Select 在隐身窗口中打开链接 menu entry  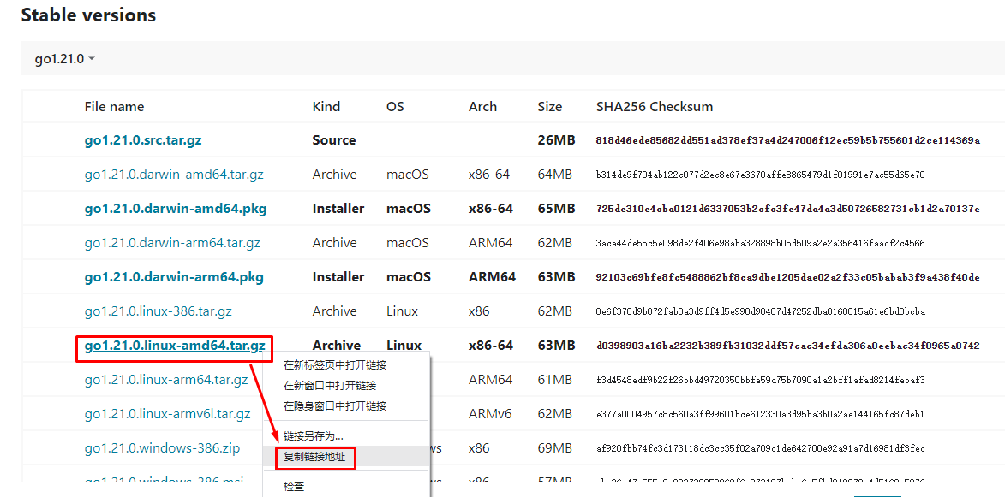tap(335, 406)
